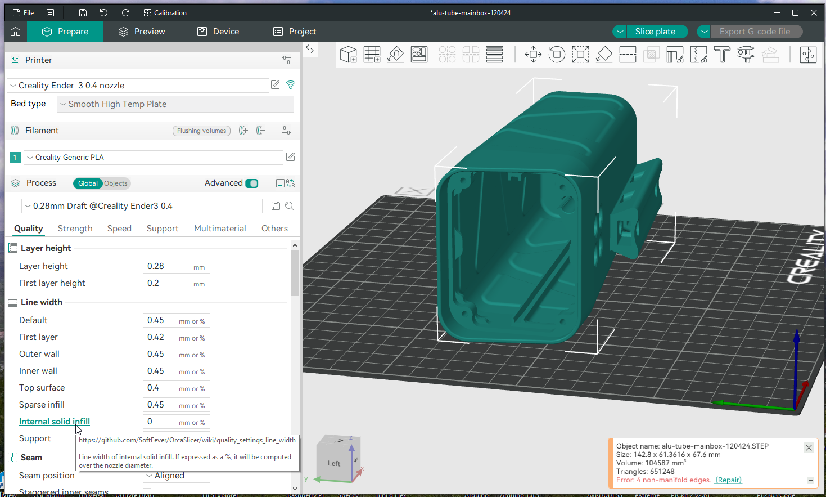Screen dimensions: 826x497
Task: Open the Others settings tab
Action: coord(274,229)
